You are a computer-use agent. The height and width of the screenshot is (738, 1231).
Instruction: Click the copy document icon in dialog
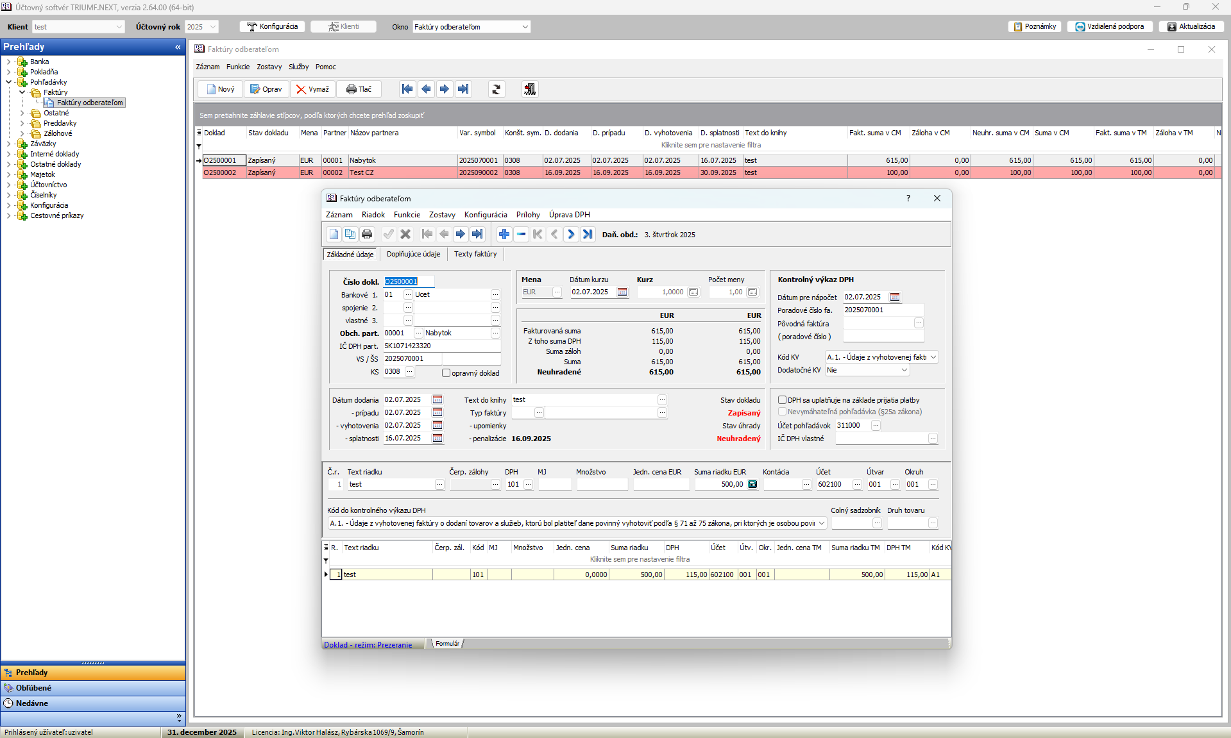pyautogui.click(x=350, y=234)
